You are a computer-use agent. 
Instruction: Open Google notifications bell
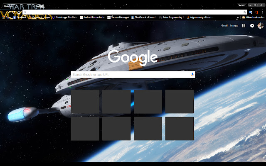pos(252,26)
